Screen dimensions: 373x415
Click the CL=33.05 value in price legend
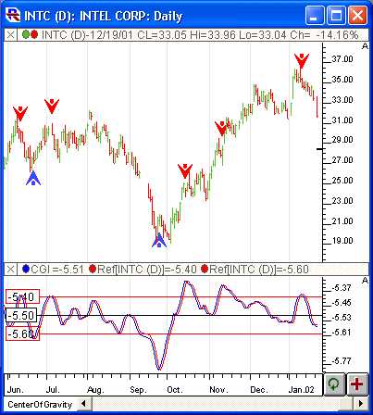tap(162, 35)
